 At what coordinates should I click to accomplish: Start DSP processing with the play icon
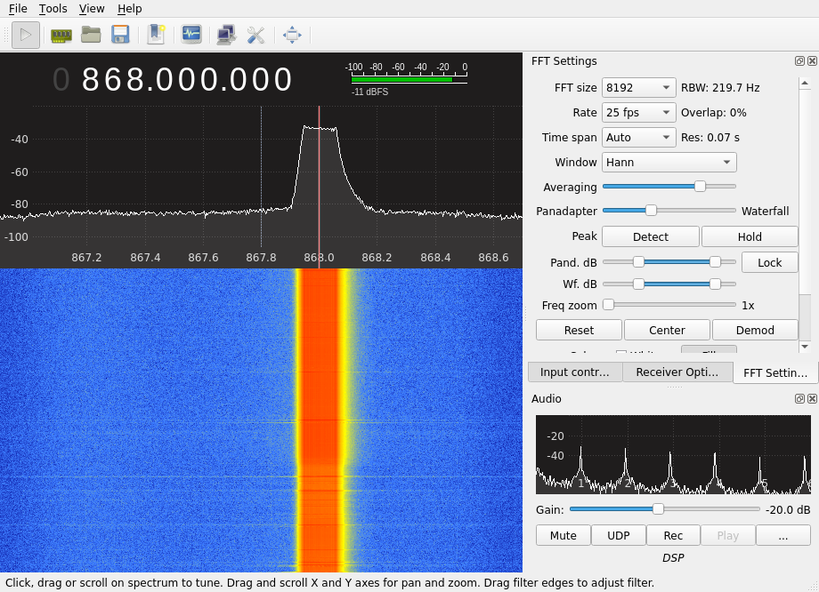(x=26, y=35)
